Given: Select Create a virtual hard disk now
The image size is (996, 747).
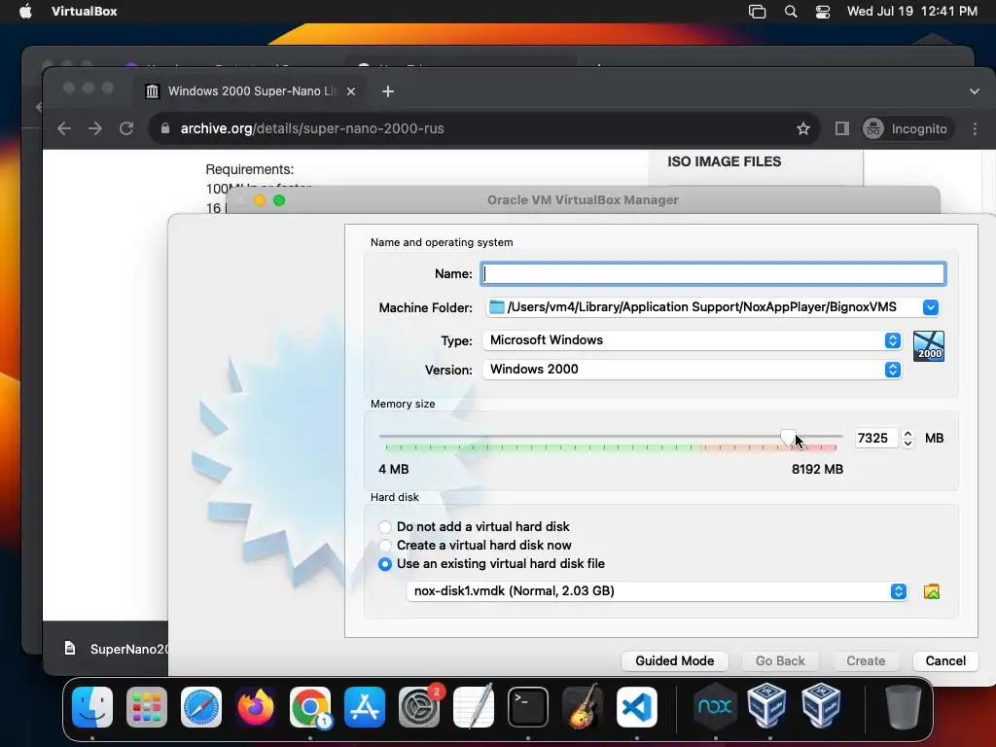Looking at the screenshot, I should (x=385, y=545).
